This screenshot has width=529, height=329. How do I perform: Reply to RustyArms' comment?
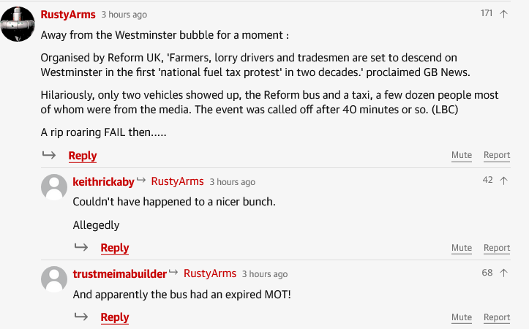[83, 156]
